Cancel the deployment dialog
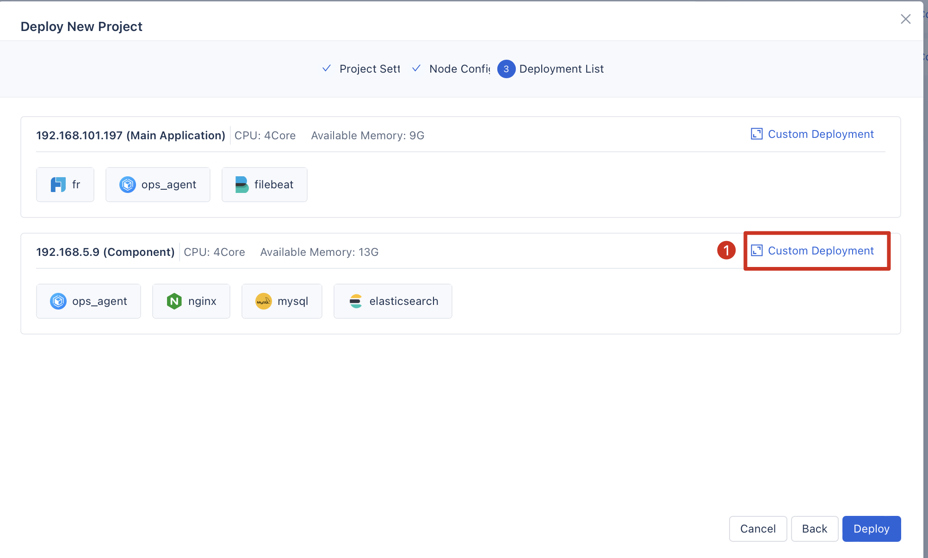This screenshot has width=928, height=558. pyautogui.click(x=757, y=528)
